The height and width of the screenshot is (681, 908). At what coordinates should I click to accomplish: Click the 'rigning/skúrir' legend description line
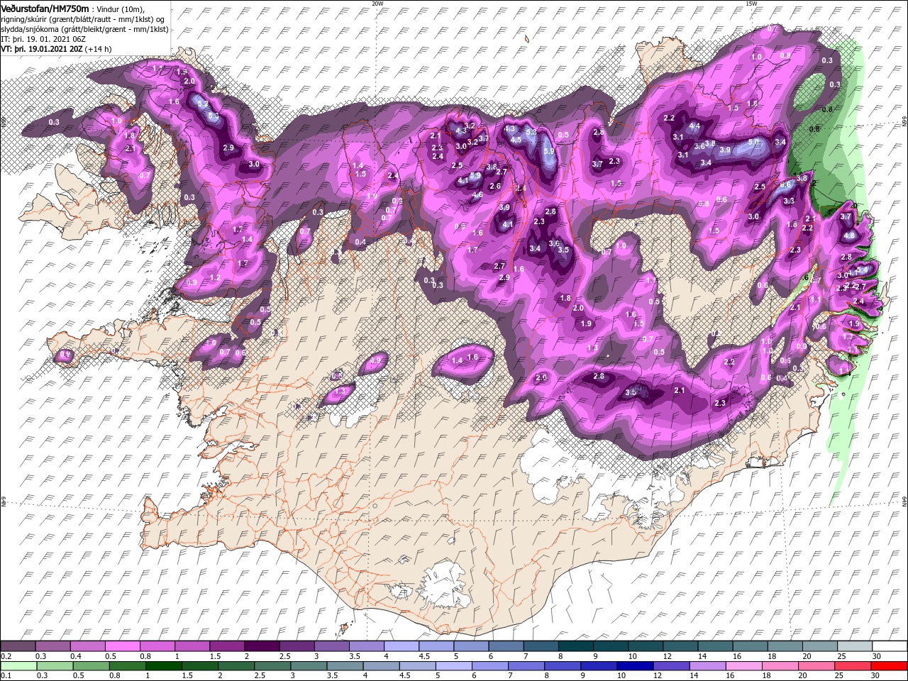(82, 18)
